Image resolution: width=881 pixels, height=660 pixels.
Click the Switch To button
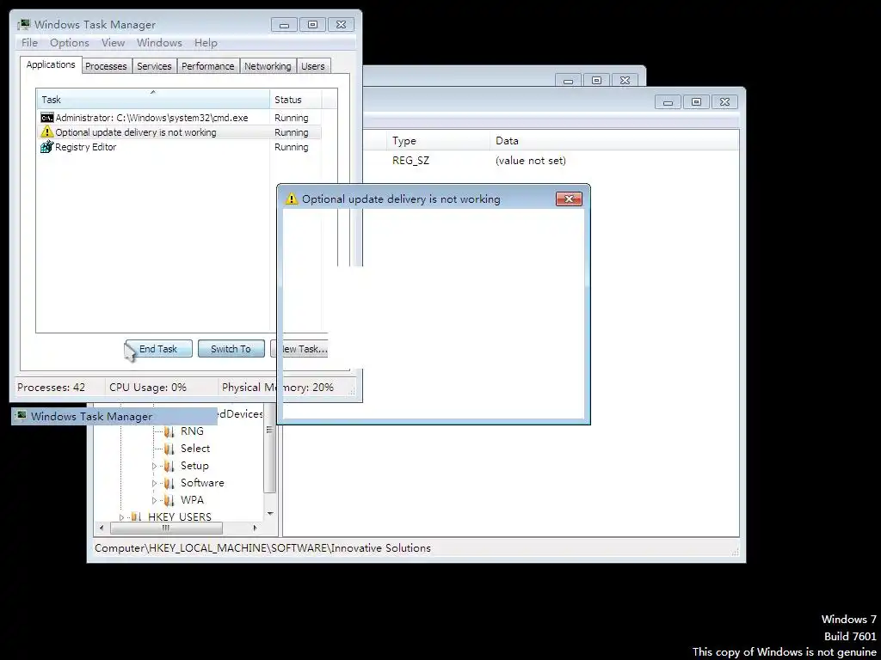coord(231,349)
